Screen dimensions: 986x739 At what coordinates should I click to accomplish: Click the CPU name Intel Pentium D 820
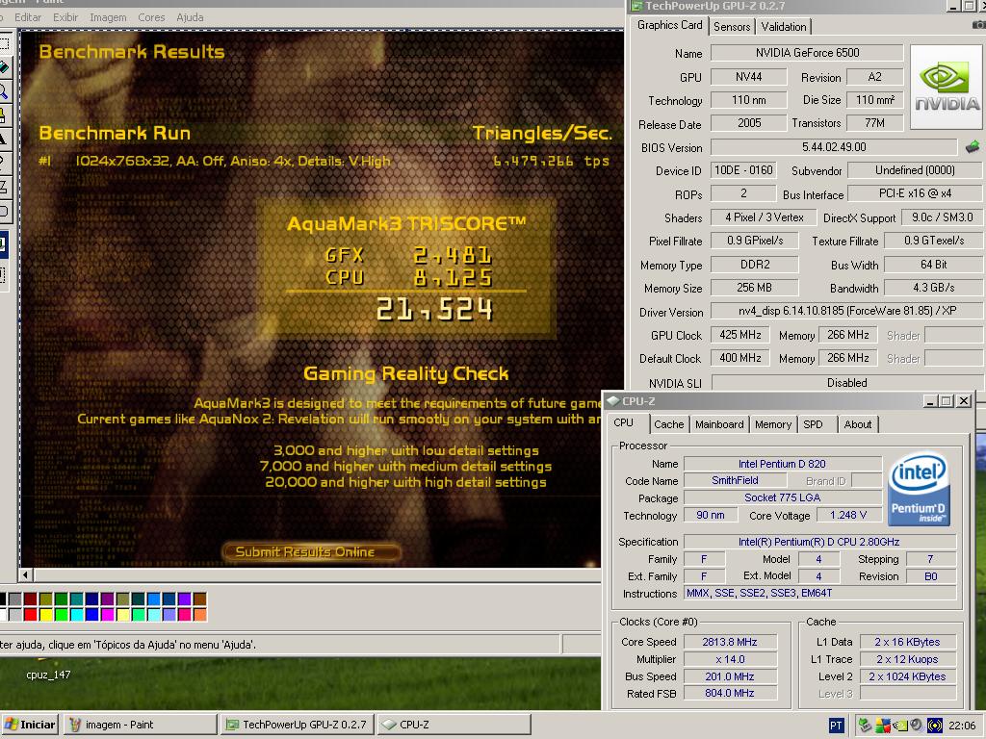click(782, 464)
